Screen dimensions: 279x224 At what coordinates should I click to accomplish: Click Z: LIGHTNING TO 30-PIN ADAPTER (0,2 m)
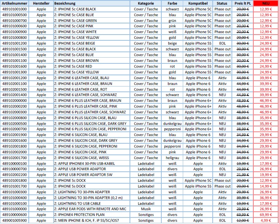tap(92, 197)
